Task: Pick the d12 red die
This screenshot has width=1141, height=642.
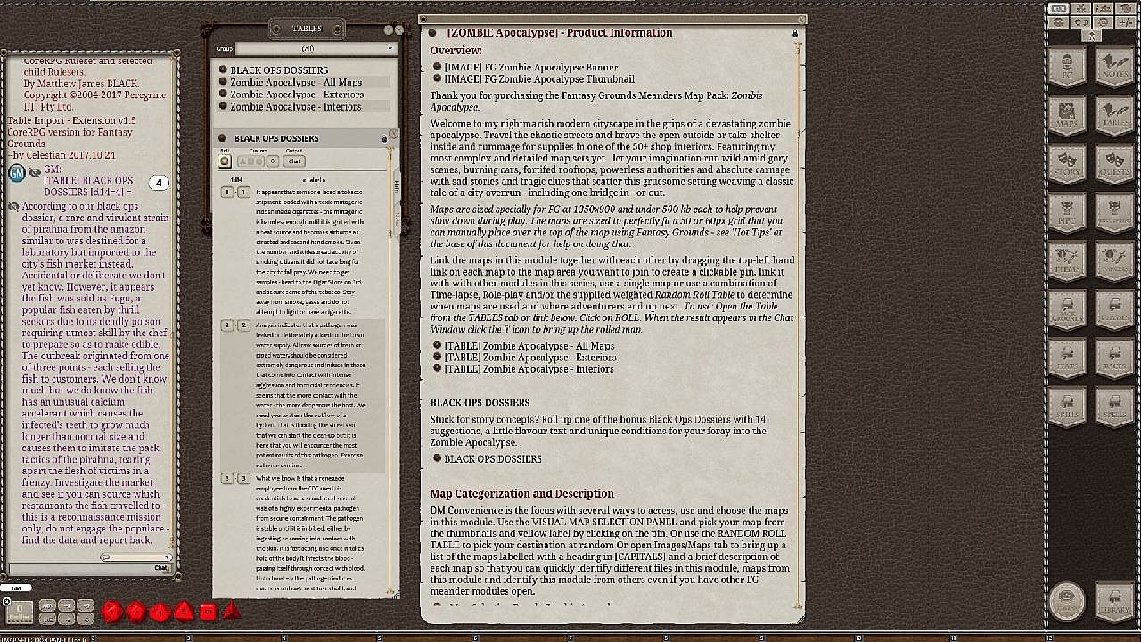Action: (135, 612)
